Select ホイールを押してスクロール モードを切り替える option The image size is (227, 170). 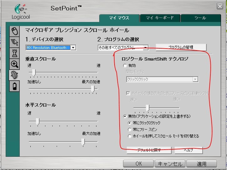click(130, 136)
